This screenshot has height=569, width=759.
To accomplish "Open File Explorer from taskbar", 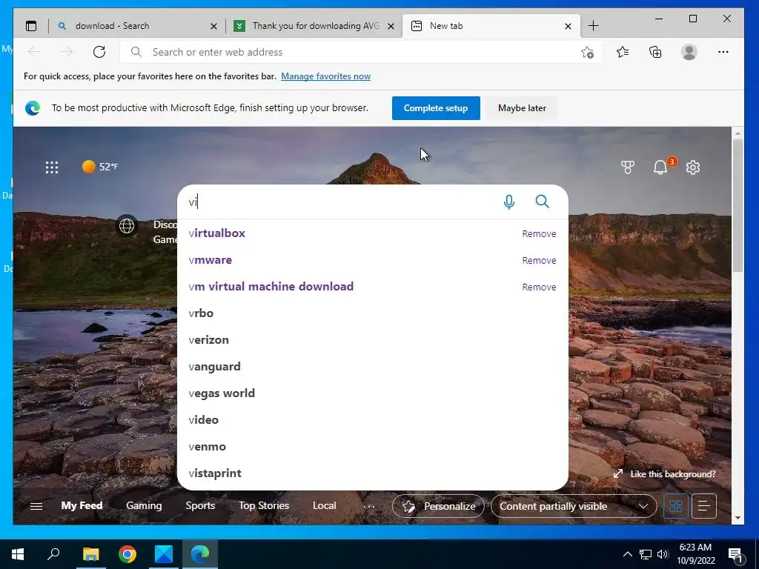I will click(x=90, y=554).
